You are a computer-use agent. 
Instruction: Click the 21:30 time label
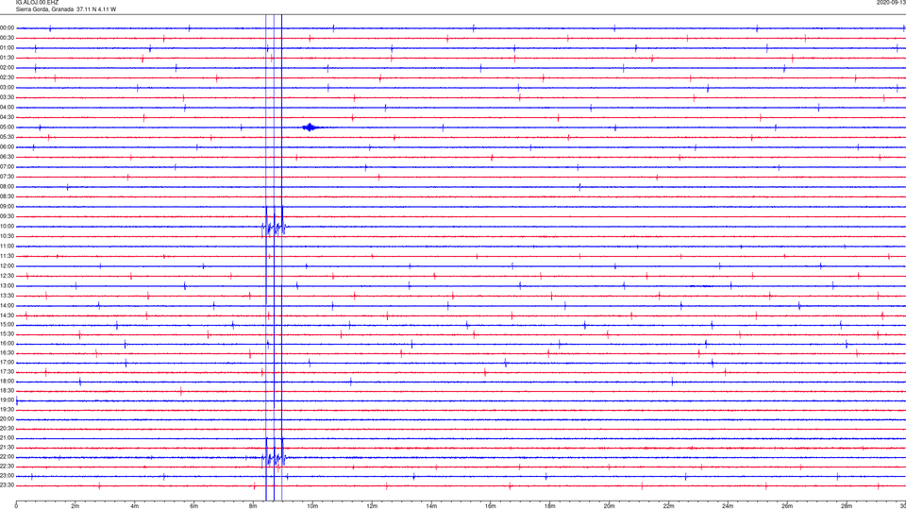(x=8, y=448)
